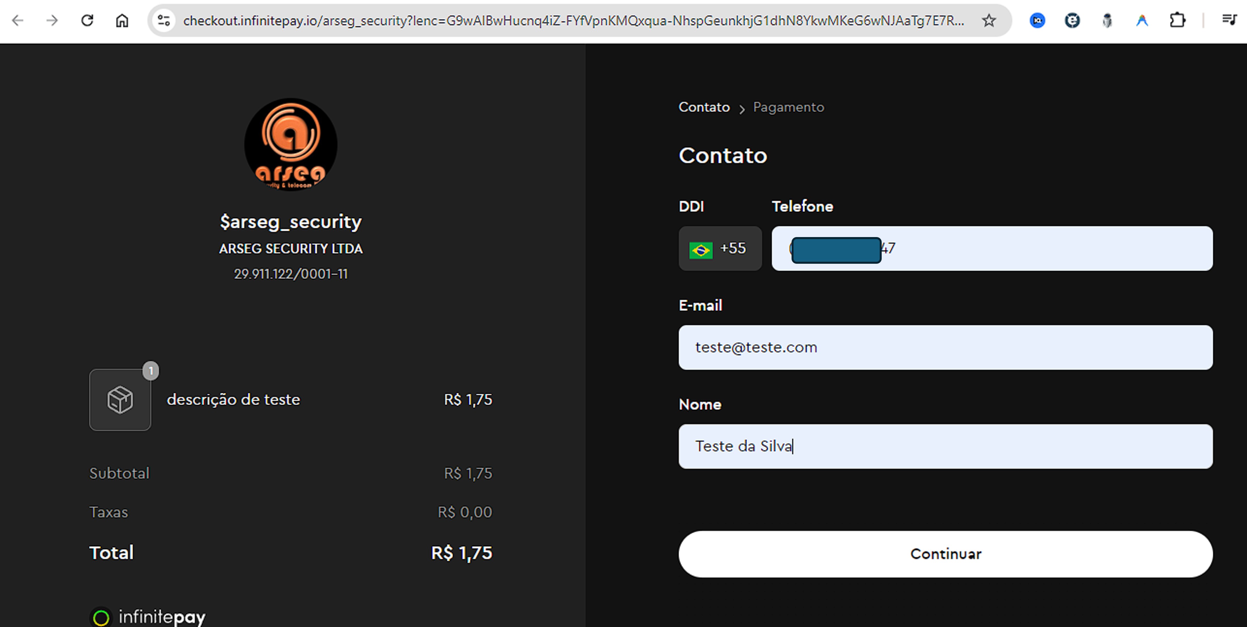The width and height of the screenshot is (1247, 627).
Task: Click the browser forward arrow
Action: [52, 20]
